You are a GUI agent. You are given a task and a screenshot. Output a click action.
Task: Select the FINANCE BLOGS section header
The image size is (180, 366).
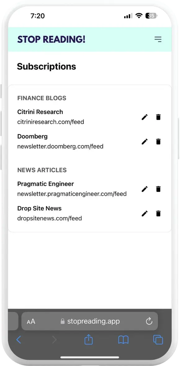click(42, 98)
